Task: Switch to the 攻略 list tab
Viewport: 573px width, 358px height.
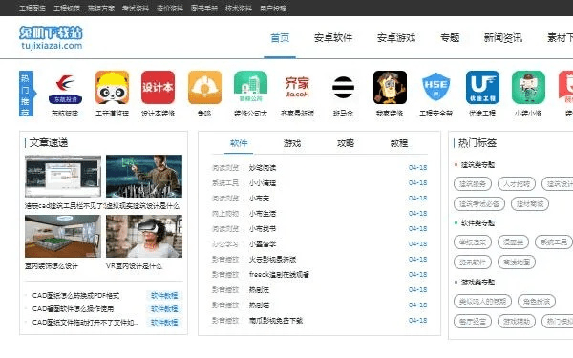Action: [x=346, y=143]
